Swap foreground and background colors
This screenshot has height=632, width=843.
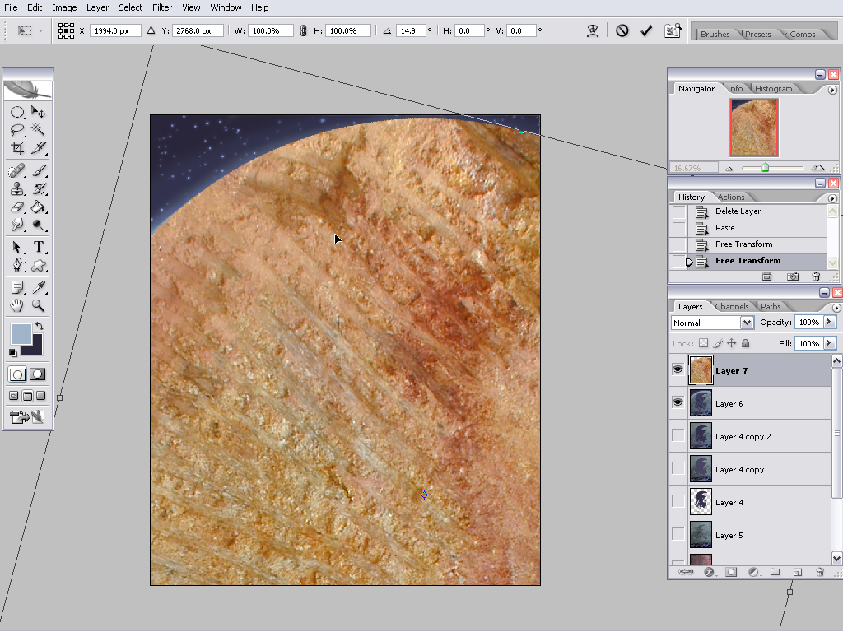pos(40,326)
